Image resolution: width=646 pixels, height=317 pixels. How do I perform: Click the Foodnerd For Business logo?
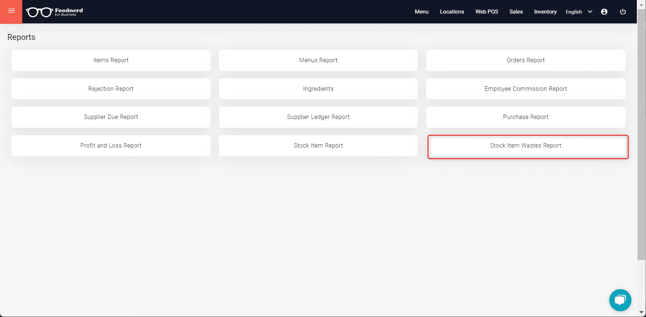click(55, 12)
